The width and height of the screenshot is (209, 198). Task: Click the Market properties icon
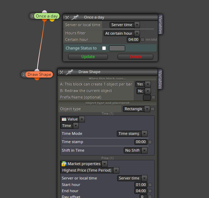64,164
